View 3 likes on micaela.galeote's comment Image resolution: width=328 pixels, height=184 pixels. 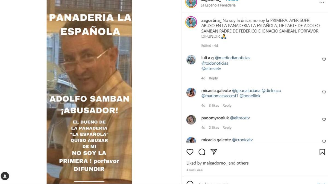[x=214, y=106]
